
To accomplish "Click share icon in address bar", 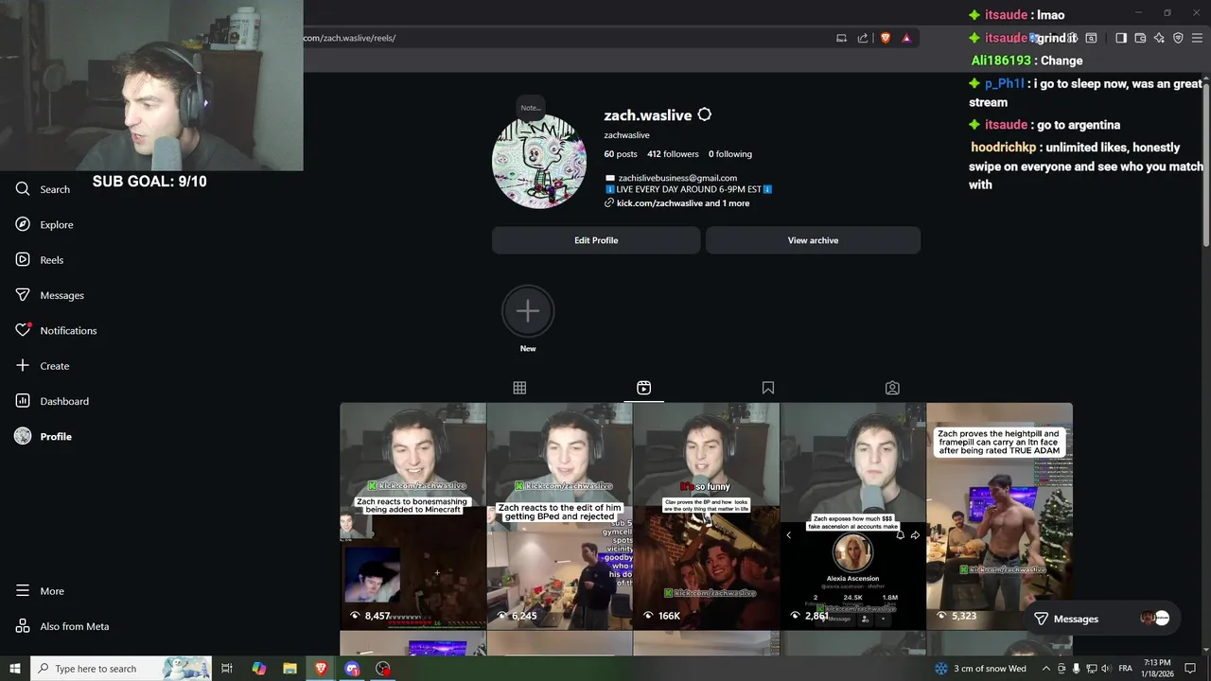I will pos(863,38).
